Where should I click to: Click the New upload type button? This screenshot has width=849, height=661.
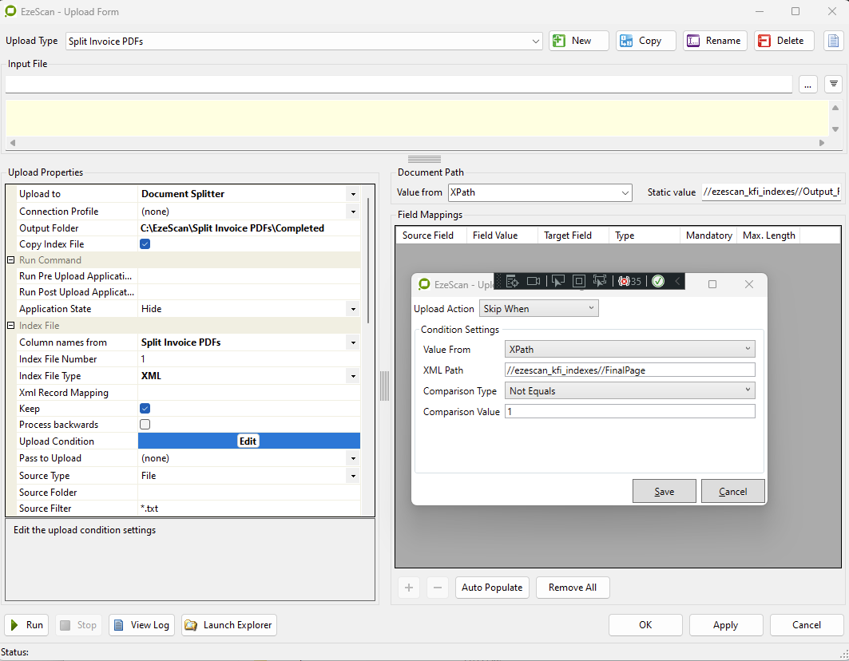(578, 41)
